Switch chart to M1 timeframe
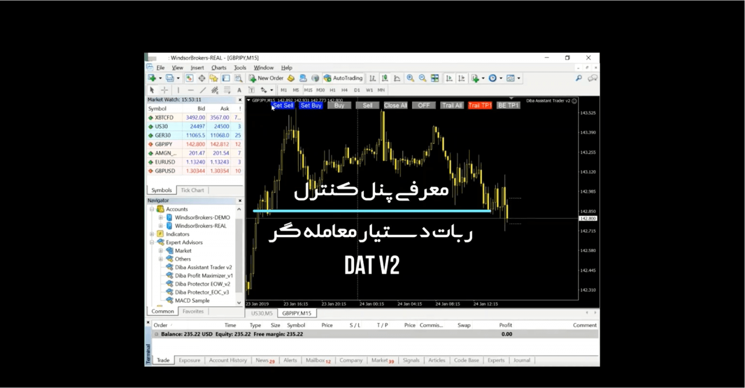Image resolution: width=745 pixels, height=388 pixels. (284, 90)
